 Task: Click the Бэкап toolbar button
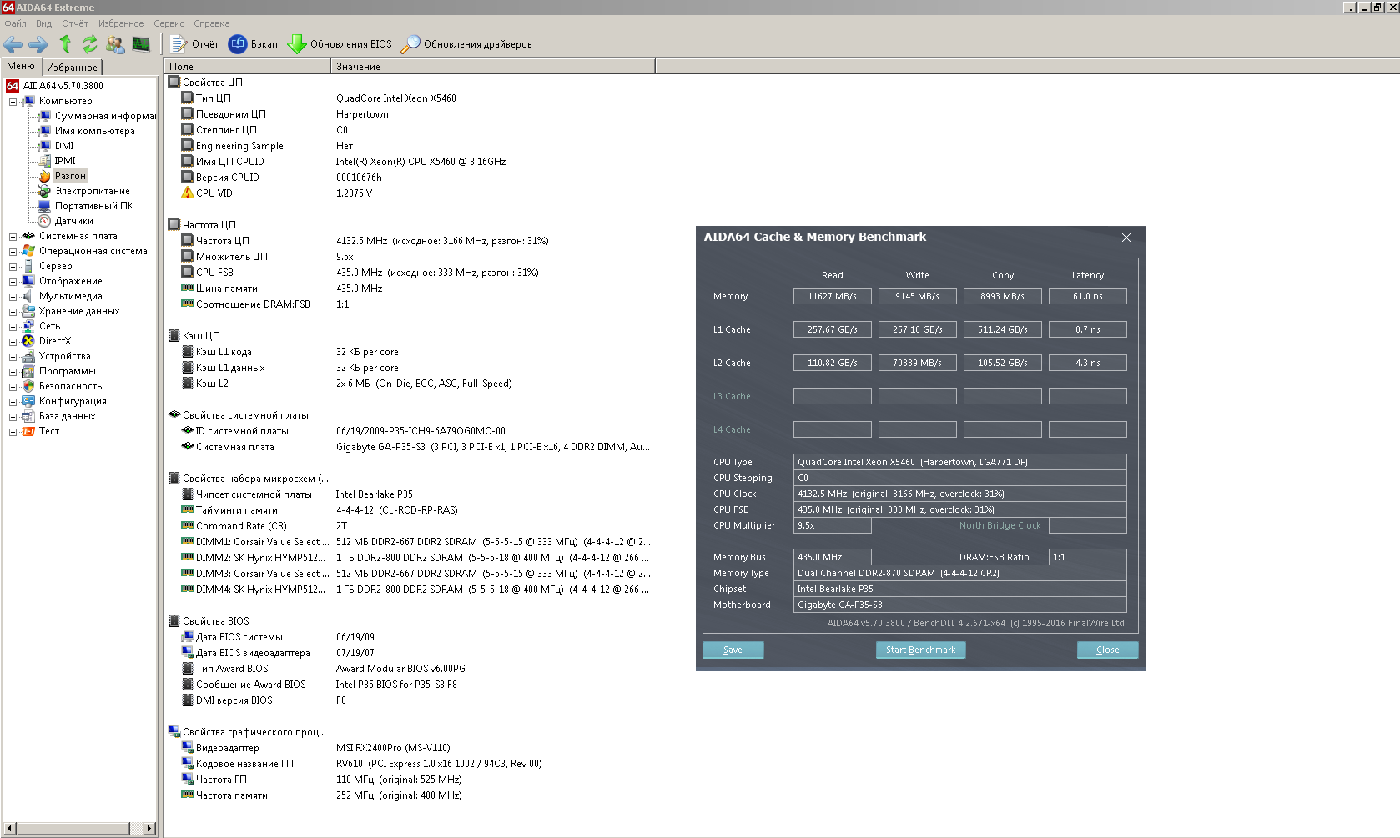[254, 44]
